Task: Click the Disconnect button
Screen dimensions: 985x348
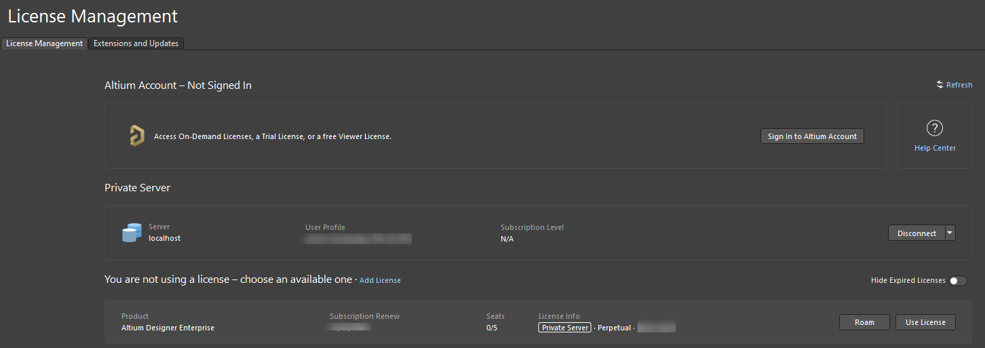Action: (x=916, y=233)
